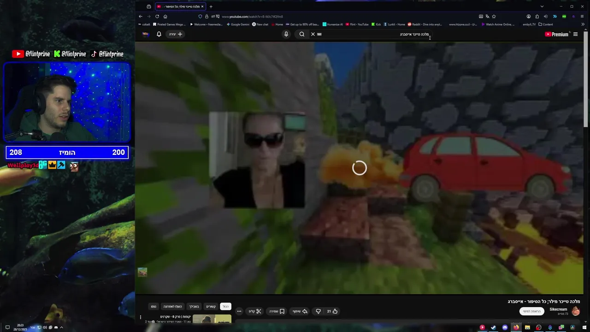Image resolution: width=590 pixels, height=332 pixels.
Task: Go to the YouTube Premium logo
Action: point(557,34)
